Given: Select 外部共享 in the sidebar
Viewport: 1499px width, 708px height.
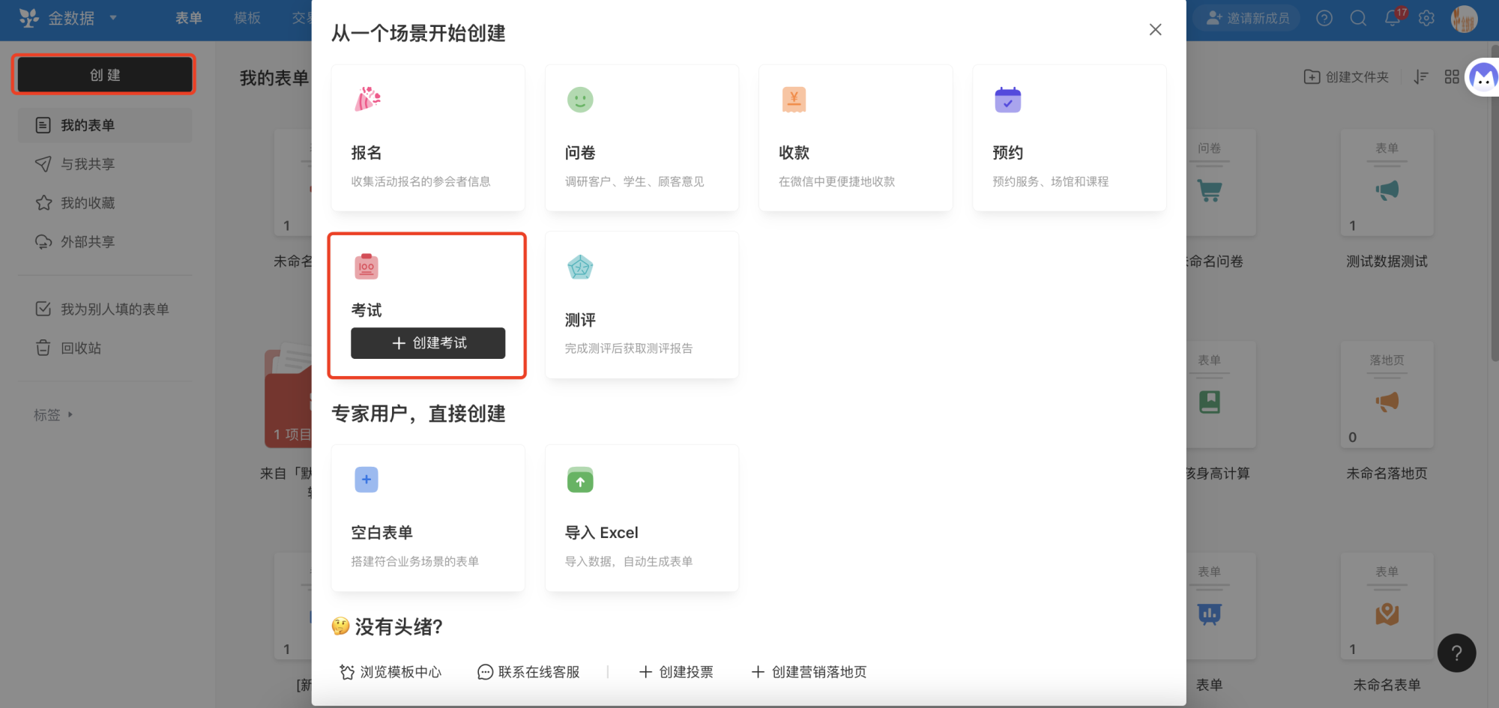Looking at the screenshot, I should (88, 242).
